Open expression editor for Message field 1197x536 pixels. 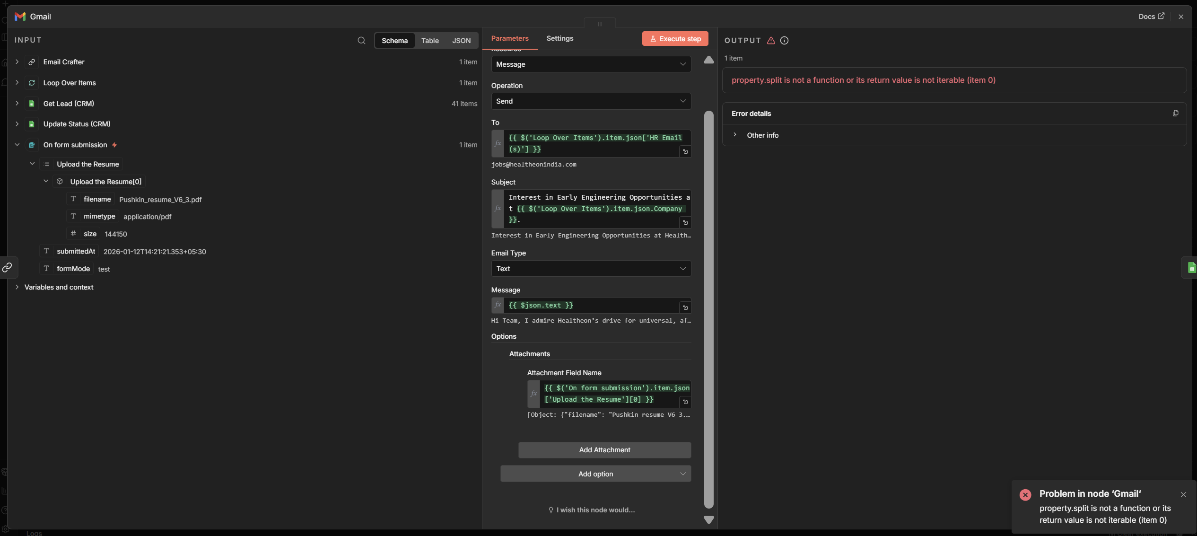pyautogui.click(x=685, y=308)
